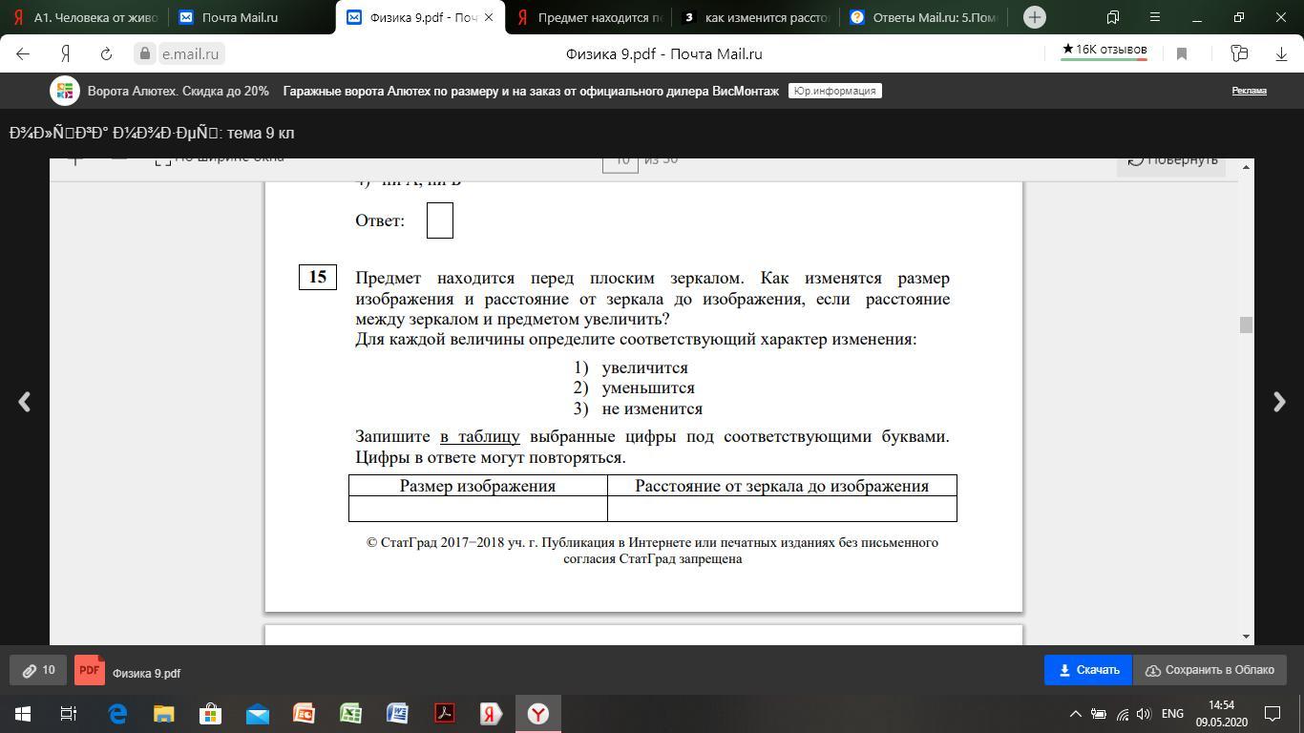Open the tab manager icon near window controls

pyautogui.click(x=1113, y=17)
